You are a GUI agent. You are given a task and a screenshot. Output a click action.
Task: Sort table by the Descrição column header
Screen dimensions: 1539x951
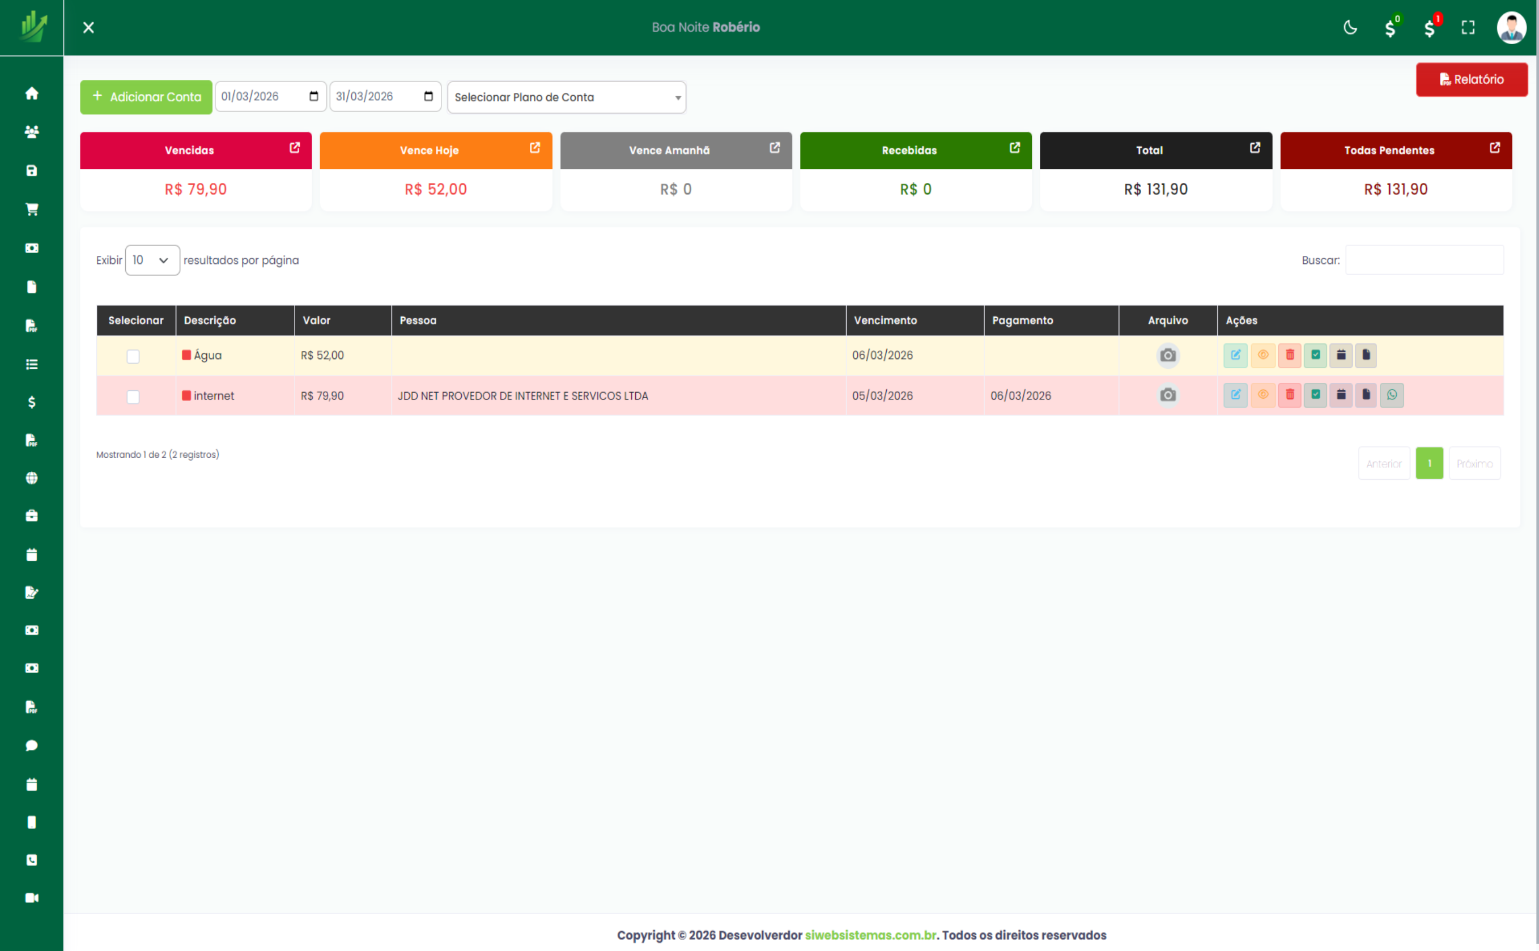pos(235,321)
